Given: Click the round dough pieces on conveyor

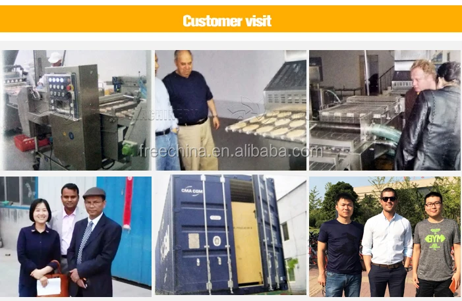Looking at the screenshot, I should pyautogui.click(x=270, y=125).
